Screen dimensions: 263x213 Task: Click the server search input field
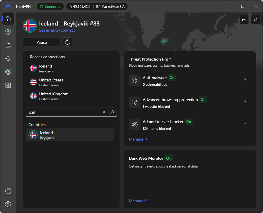[64, 112]
